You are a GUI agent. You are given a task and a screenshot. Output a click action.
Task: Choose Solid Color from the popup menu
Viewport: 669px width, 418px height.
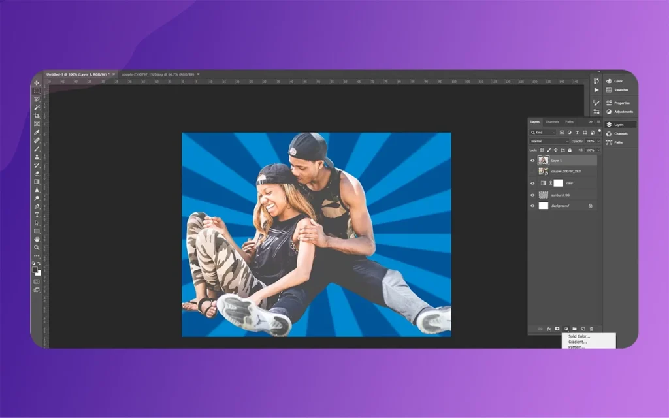(x=579, y=336)
